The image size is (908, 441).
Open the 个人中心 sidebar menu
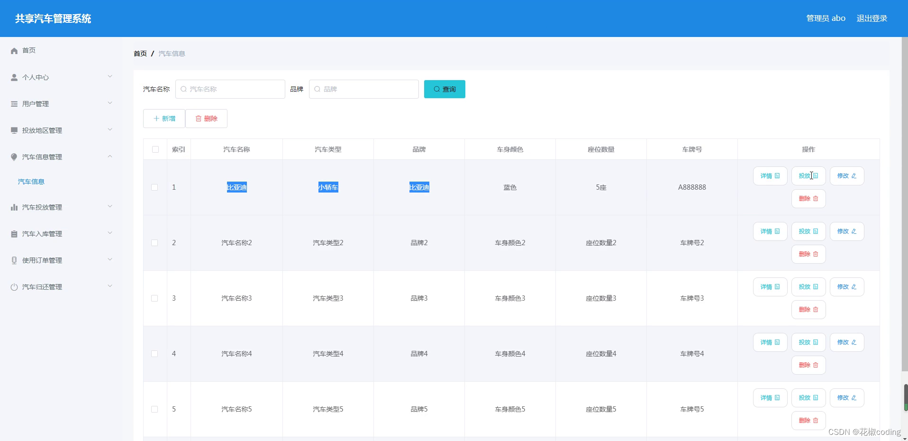[x=61, y=77]
